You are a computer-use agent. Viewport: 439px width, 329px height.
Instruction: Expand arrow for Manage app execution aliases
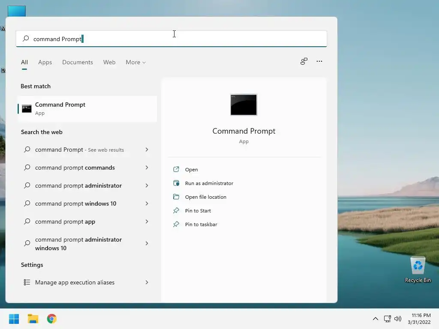pyautogui.click(x=147, y=282)
